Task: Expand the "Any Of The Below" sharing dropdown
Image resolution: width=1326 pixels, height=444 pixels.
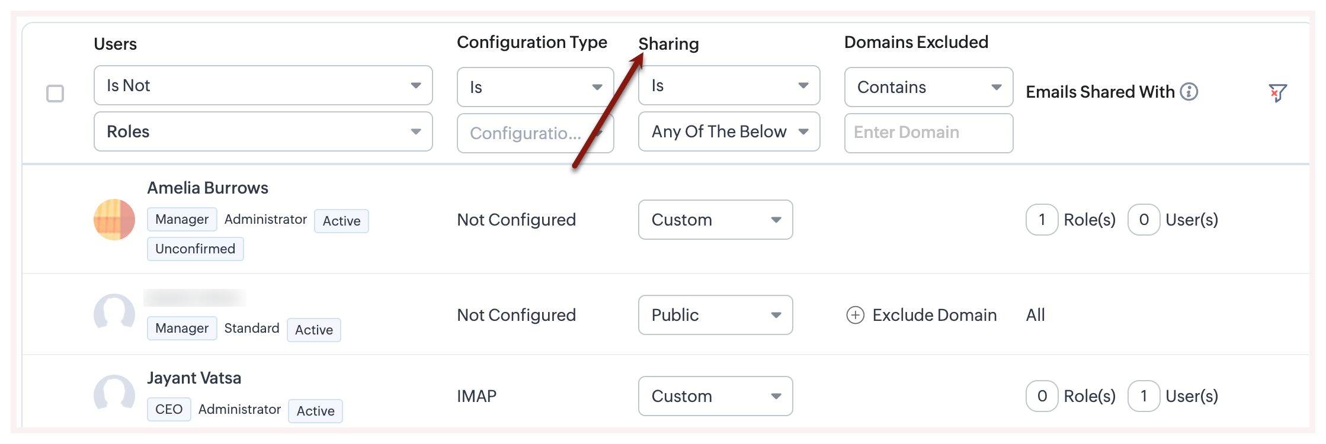Action: (x=729, y=131)
